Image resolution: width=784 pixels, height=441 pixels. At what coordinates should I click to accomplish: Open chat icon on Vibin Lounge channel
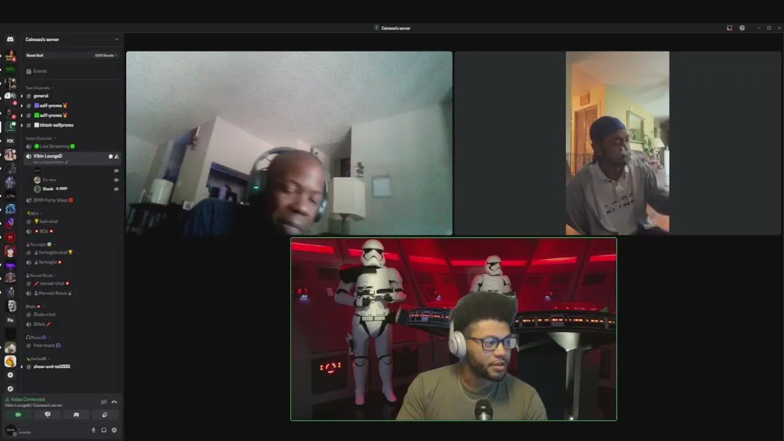[110, 156]
